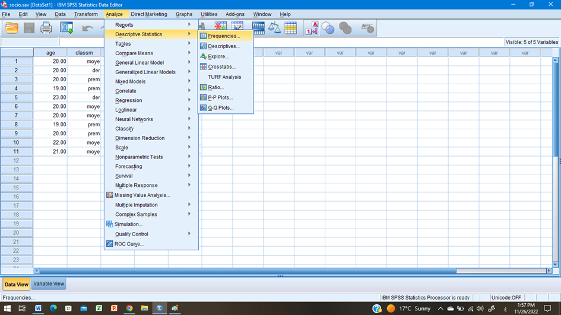
Task: Click the Open data document folder icon
Action: pos(12,28)
